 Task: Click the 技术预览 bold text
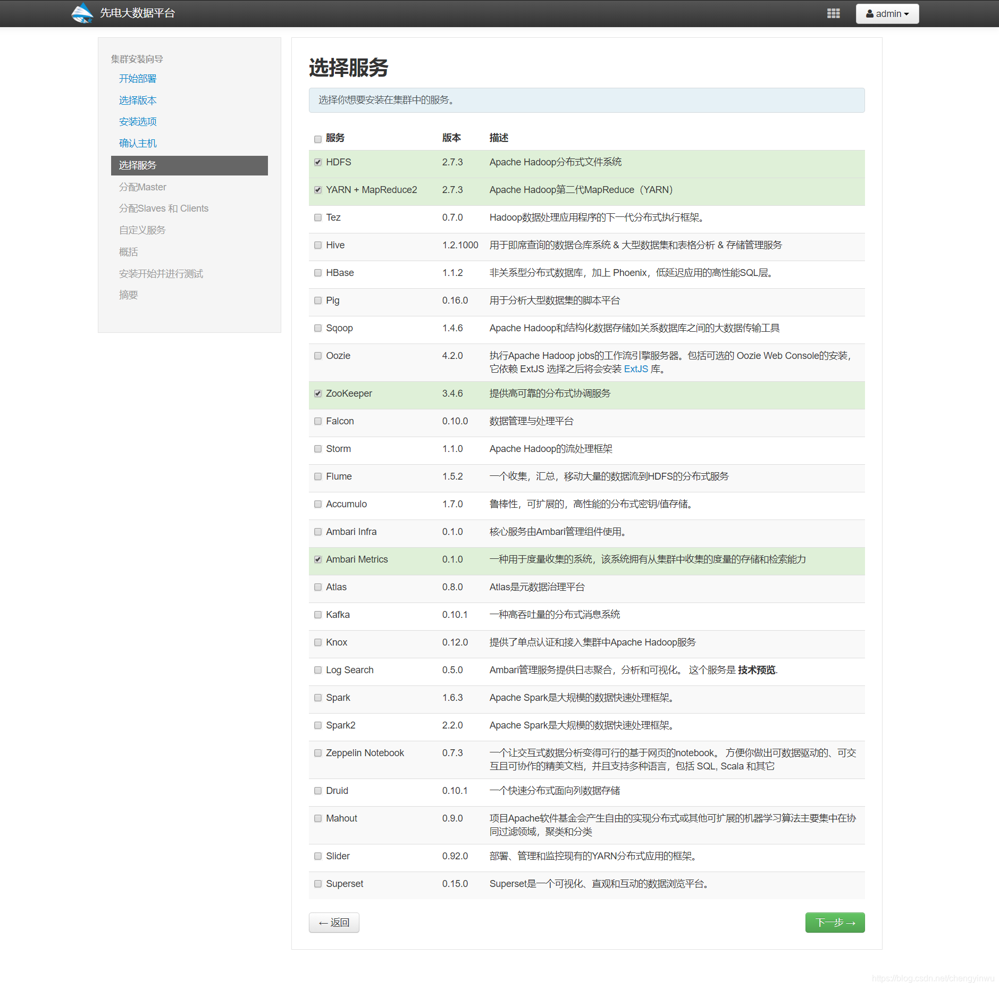[x=757, y=670]
